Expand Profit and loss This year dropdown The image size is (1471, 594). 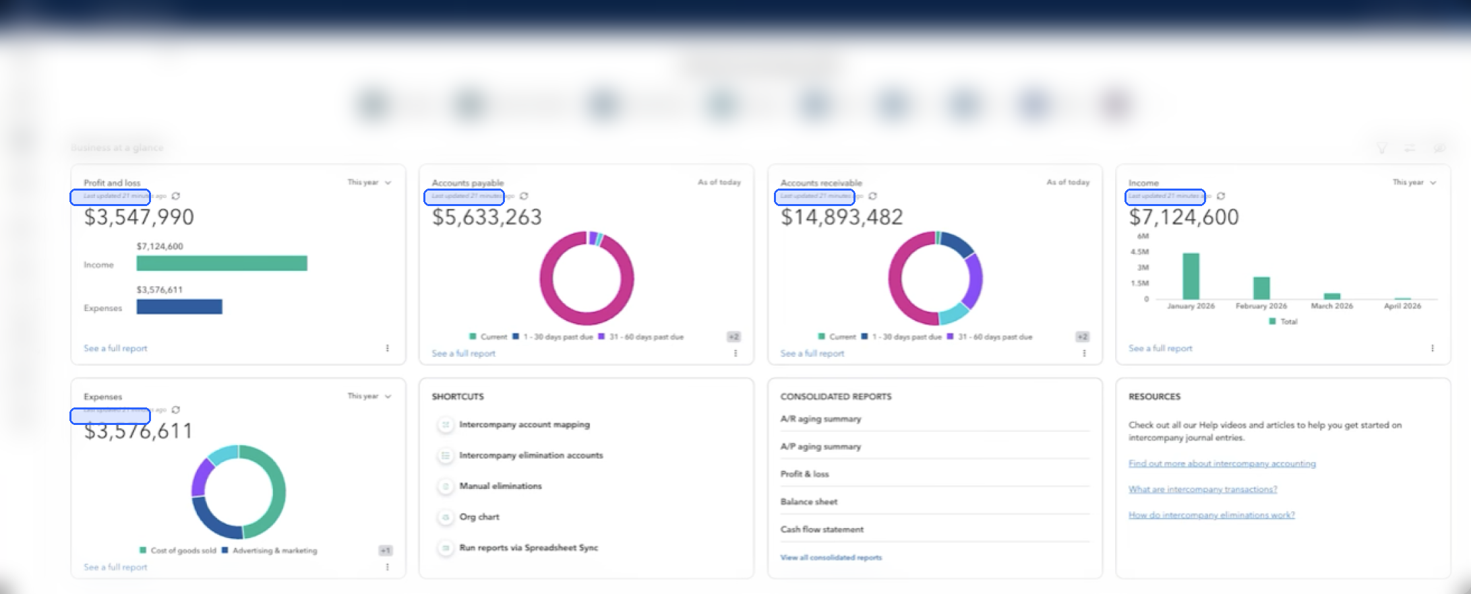click(x=369, y=183)
